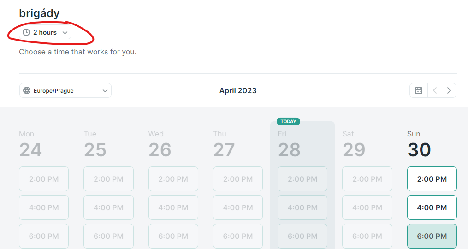This screenshot has height=249, width=468.
Task: Click Tuesday 25 4:00 PM slot
Action: click(109, 207)
